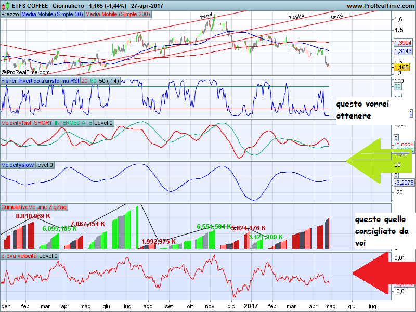Open the Prezzo label settings
The width and height of the screenshot is (416, 312).
(10, 15)
